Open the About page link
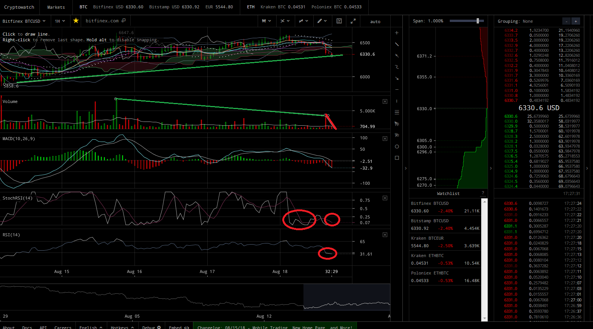The width and height of the screenshot is (593, 329). pyautogui.click(x=9, y=327)
